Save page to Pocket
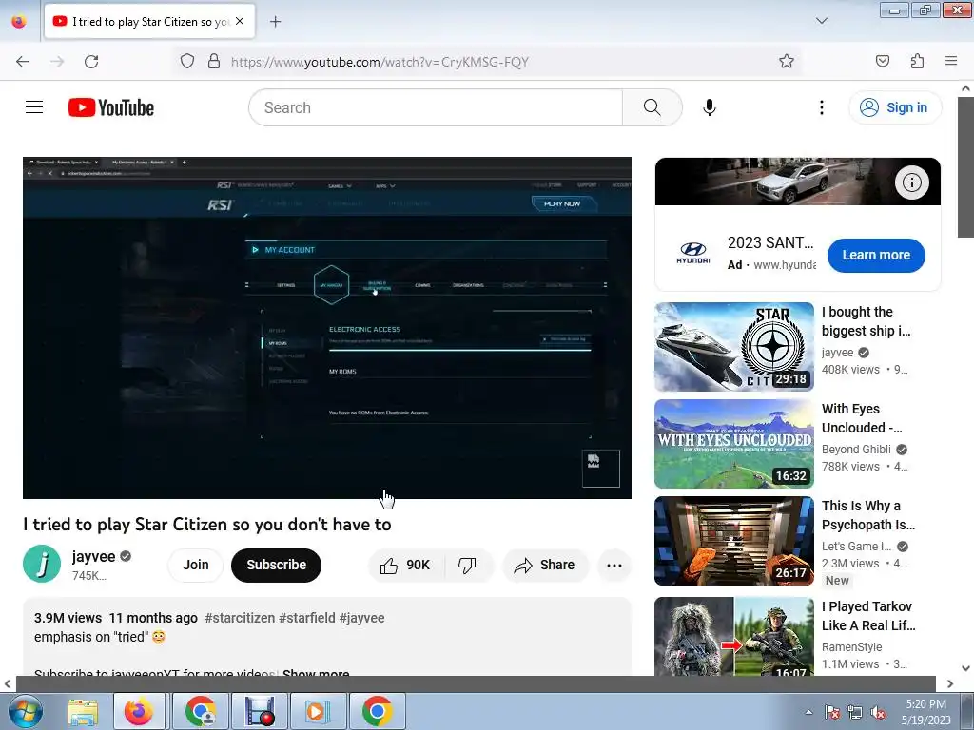 click(x=882, y=61)
